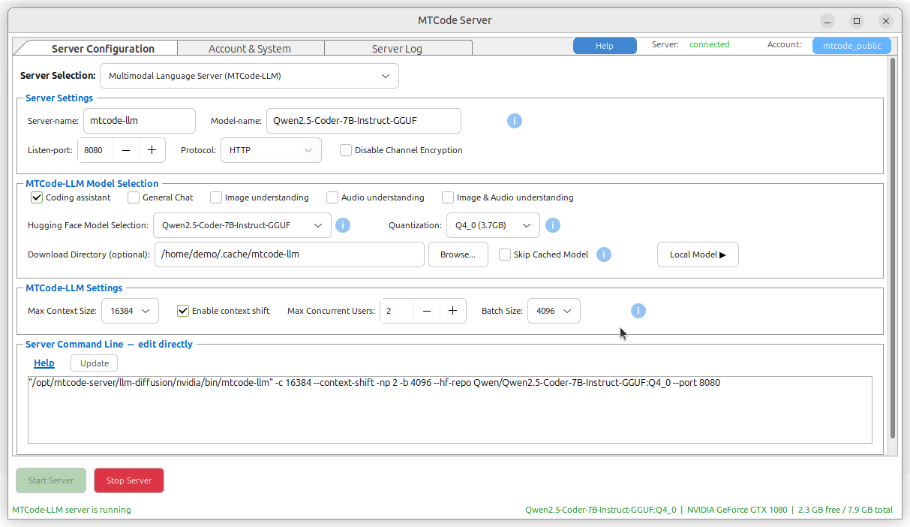The height and width of the screenshot is (527, 910).
Task: Click the Download Directory path field
Action: [x=290, y=254]
